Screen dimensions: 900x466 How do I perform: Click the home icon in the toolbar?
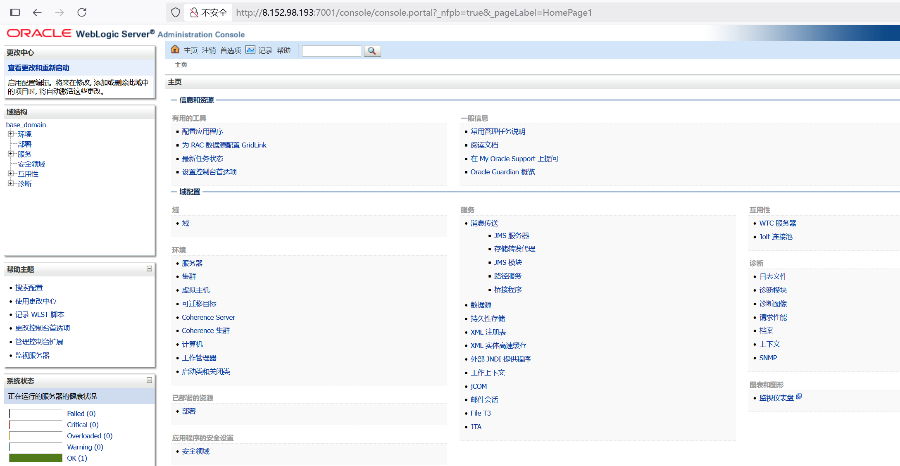point(175,50)
